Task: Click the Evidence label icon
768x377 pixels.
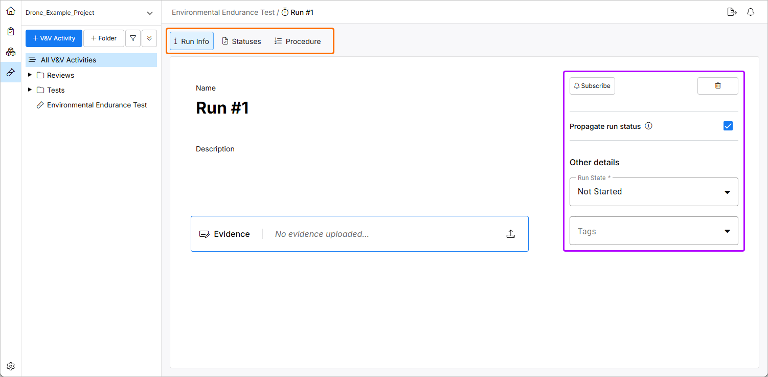Action: [x=204, y=234]
